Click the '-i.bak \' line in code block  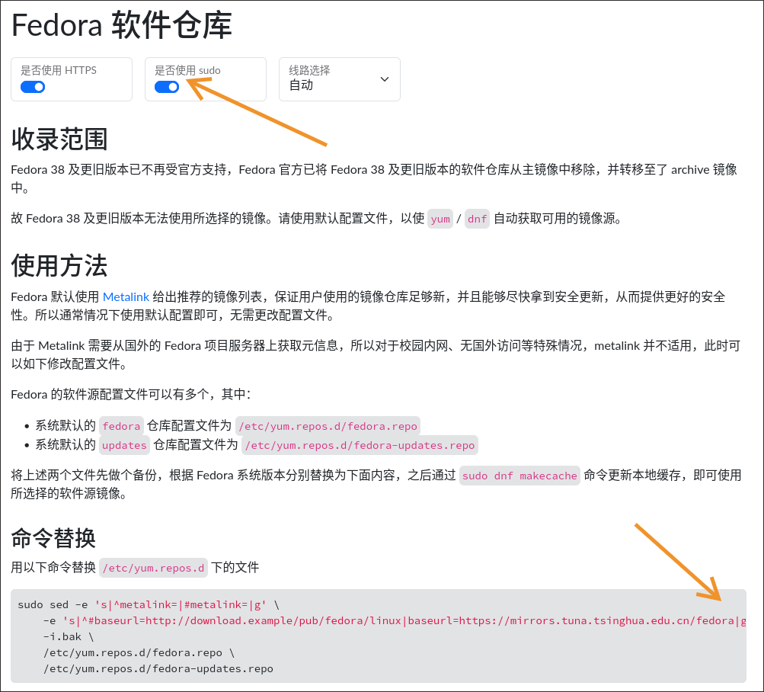coord(69,637)
